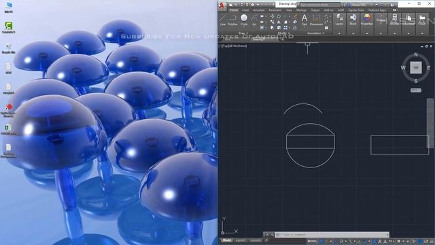Image resolution: width=435 pixels, height=245 pixels.
Task: Toggle object snap in status bar
Action: 365,242
